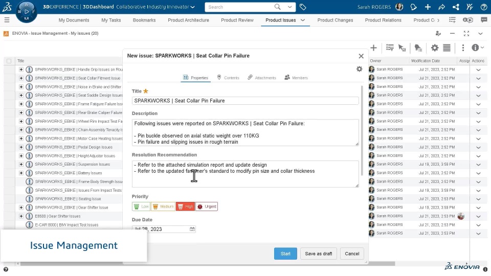The width and height of the screenshot is (491, 276).
Task: Open the community network icon
Action: 456,7
